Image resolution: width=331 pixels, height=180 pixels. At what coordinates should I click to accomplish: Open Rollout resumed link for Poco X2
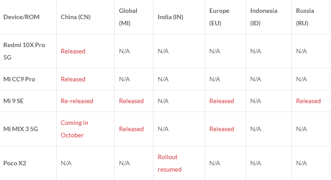170,163
